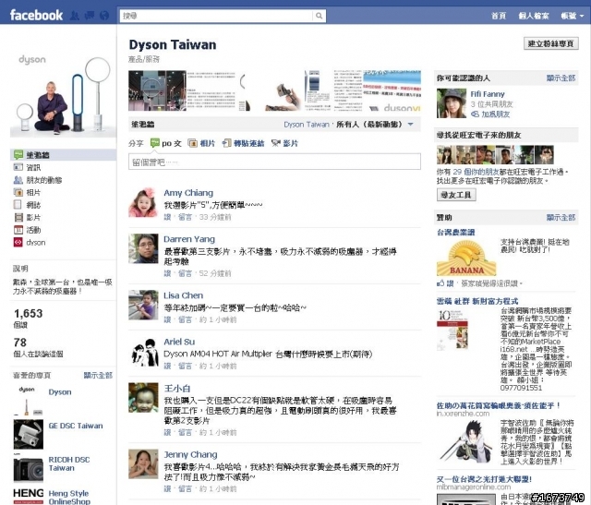The height and width of the screenshot is (505, 591).
Task: Click Darren Yang's avatar thumbnail
Action: click(x=143, y=248)
